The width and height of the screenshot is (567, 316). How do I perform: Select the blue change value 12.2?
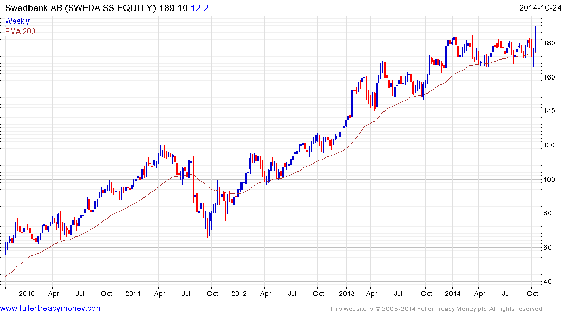[199, 8]
